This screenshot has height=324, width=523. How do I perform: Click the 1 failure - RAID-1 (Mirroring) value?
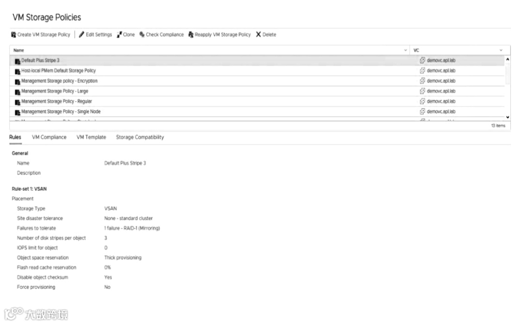(132, 228)
